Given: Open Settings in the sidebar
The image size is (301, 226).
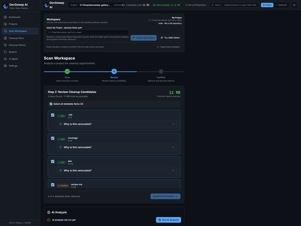Looking at the screenshot, I should 20,66.
